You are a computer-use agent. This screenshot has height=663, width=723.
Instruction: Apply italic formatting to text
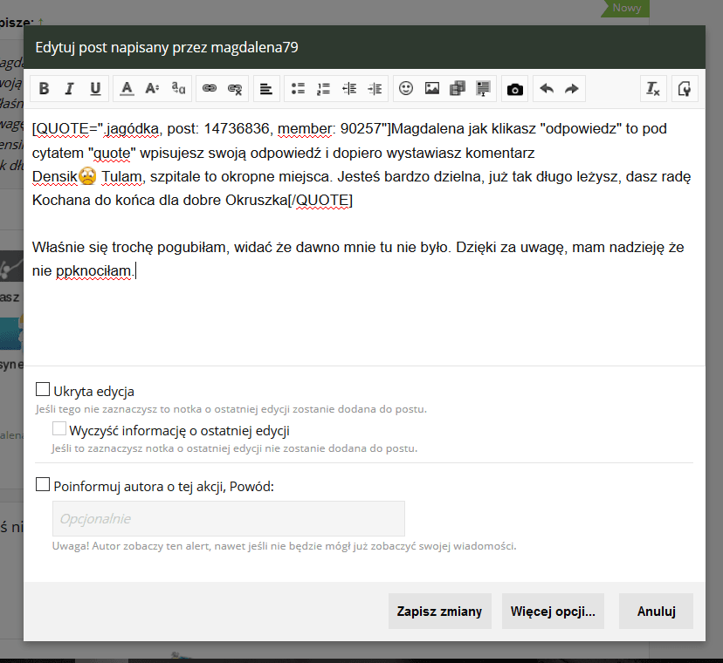click(70, 88)
